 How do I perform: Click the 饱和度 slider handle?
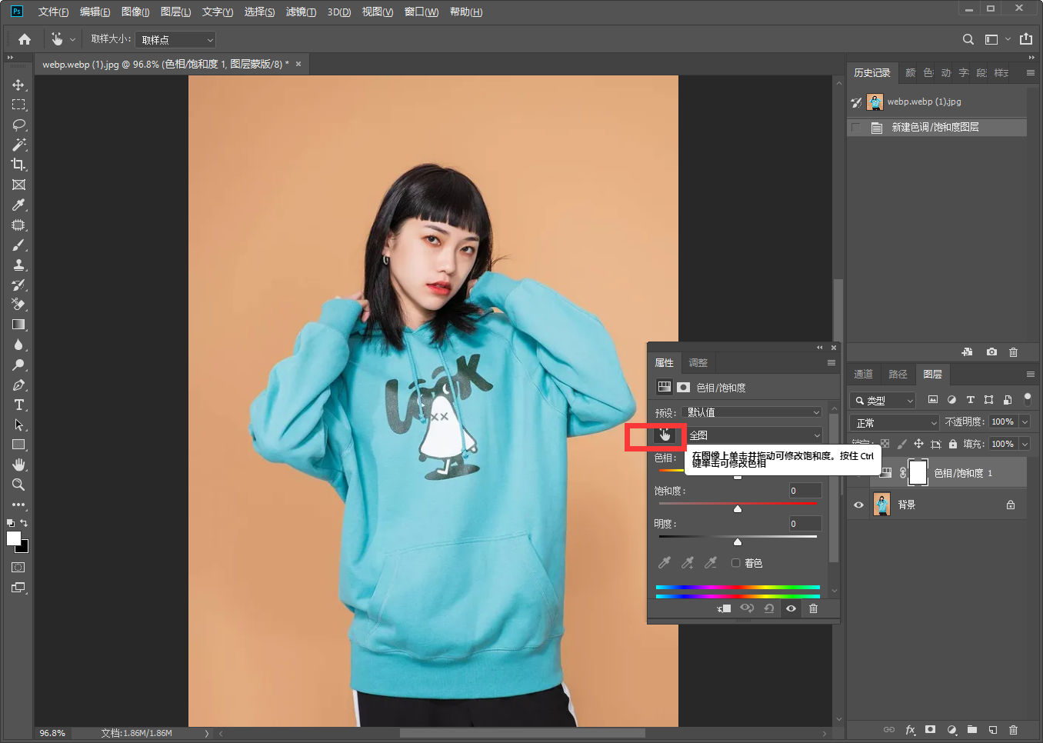738,508
